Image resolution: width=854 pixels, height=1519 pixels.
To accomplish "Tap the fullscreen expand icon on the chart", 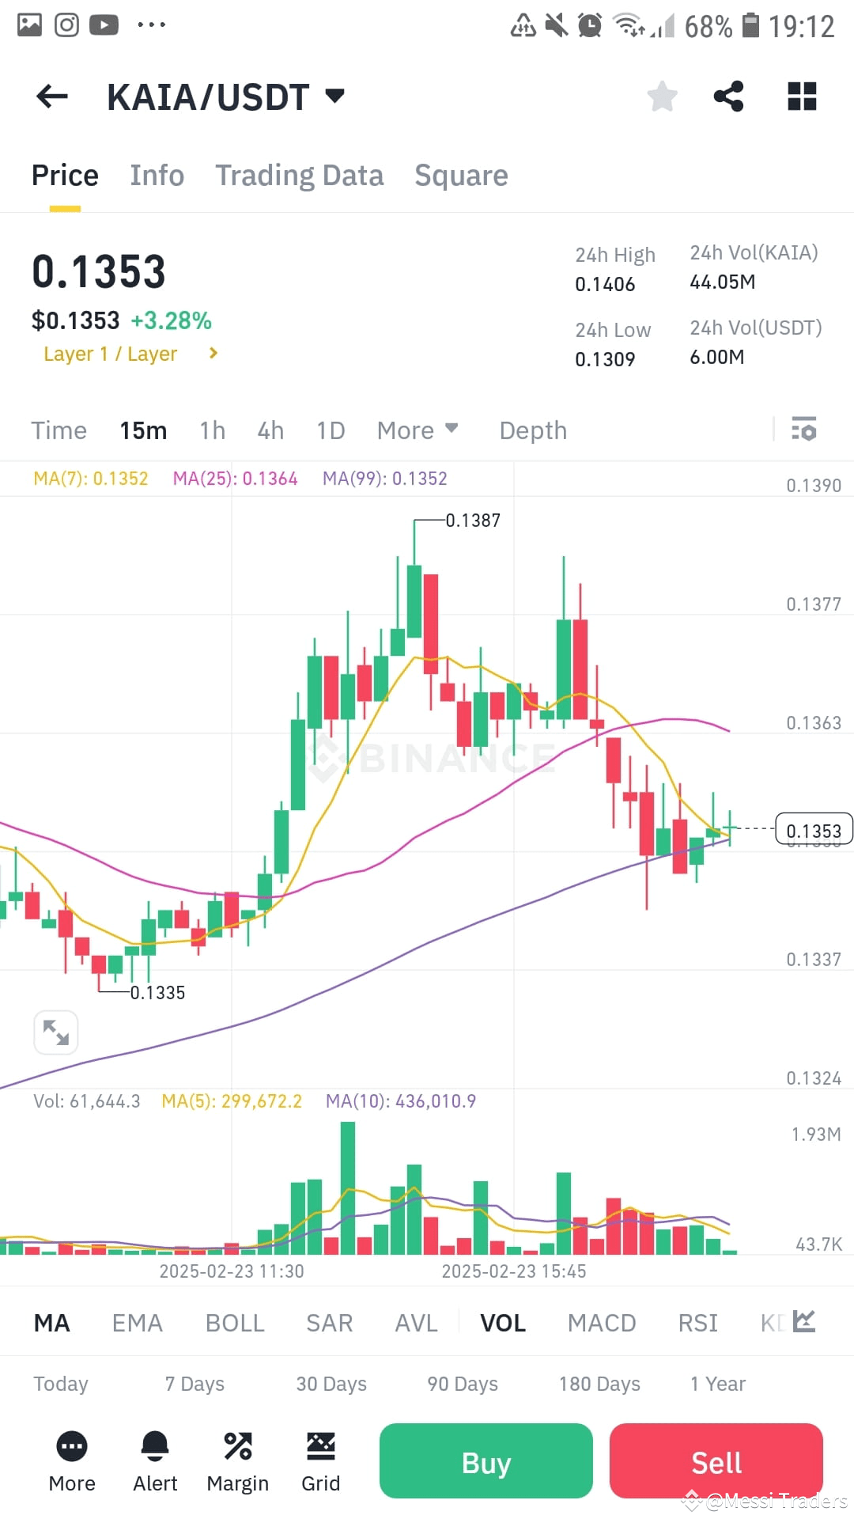I will pyautogui.click(x=55, y=1032).
